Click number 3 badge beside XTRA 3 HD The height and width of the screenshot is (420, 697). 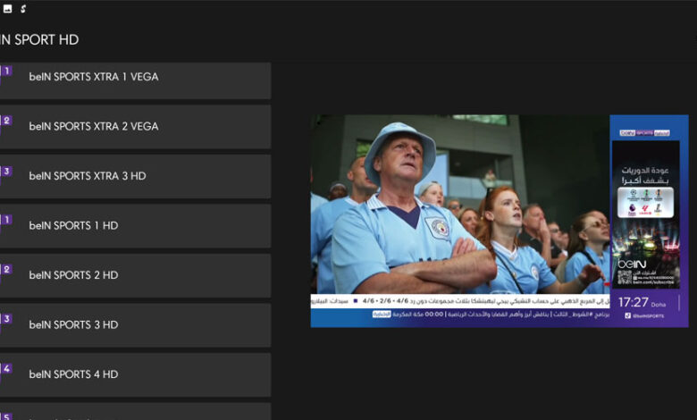5,172
